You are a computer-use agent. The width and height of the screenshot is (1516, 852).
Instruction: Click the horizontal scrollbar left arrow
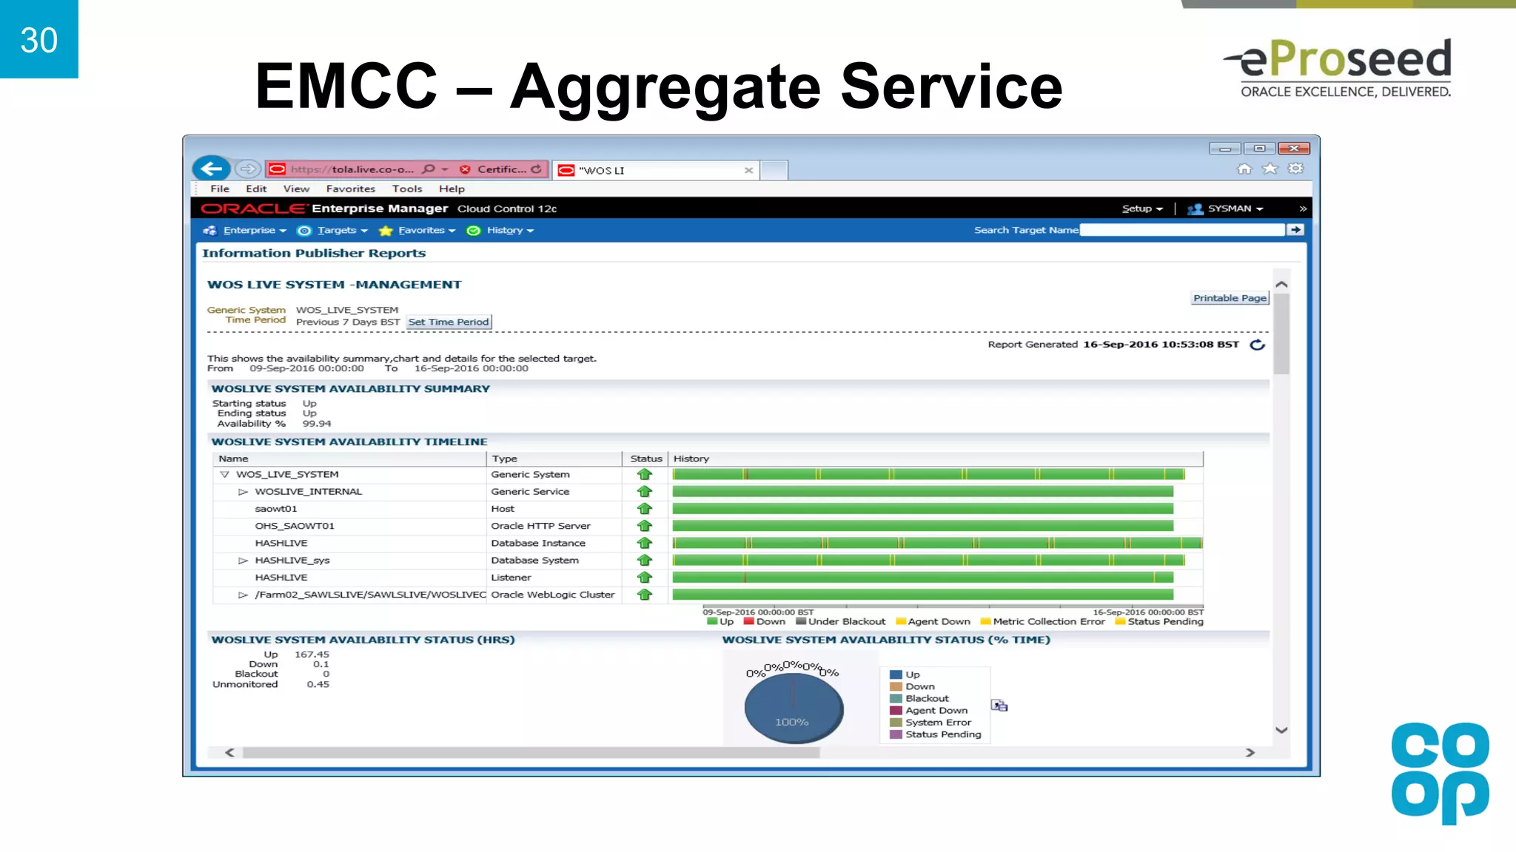coord(229,752)
